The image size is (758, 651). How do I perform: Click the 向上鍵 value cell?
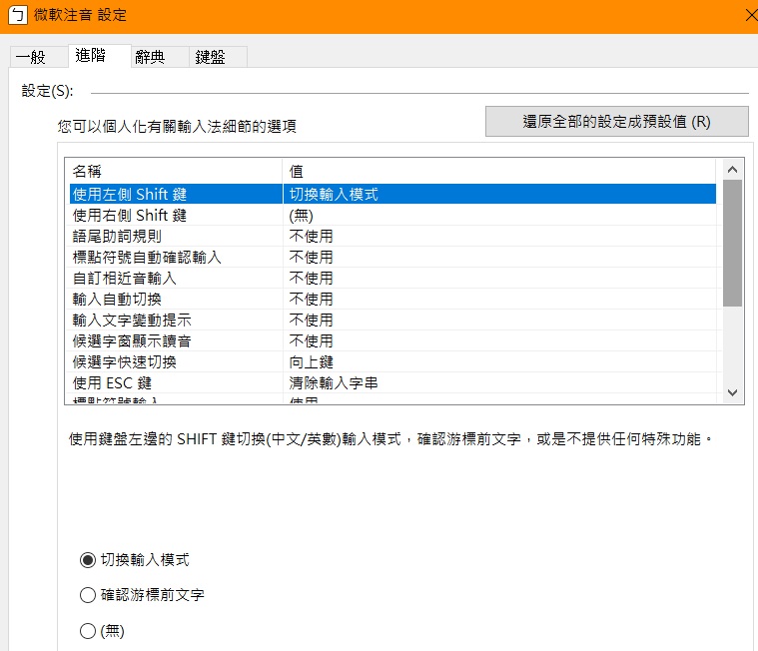(499, 361)
